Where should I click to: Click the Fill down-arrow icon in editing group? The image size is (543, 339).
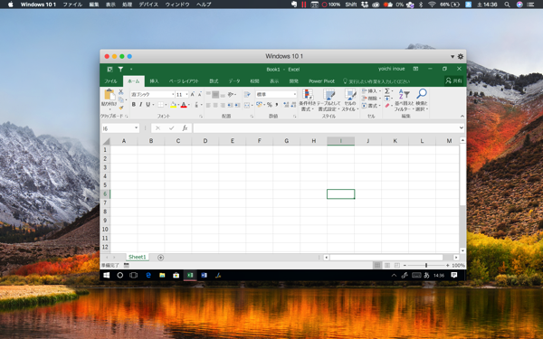387,99
